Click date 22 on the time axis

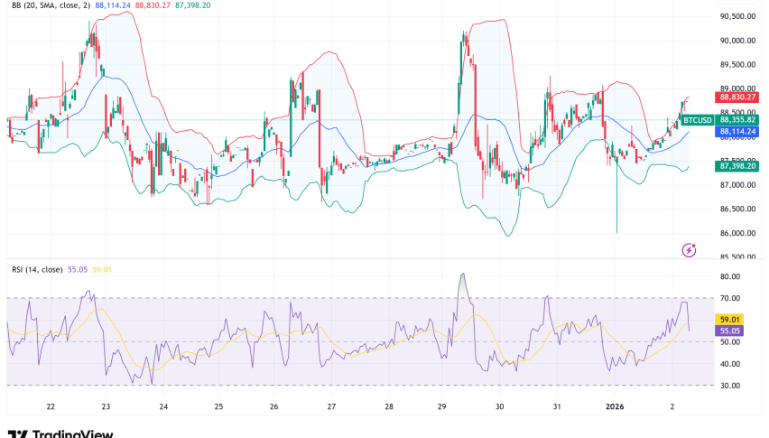coord(51,407)
